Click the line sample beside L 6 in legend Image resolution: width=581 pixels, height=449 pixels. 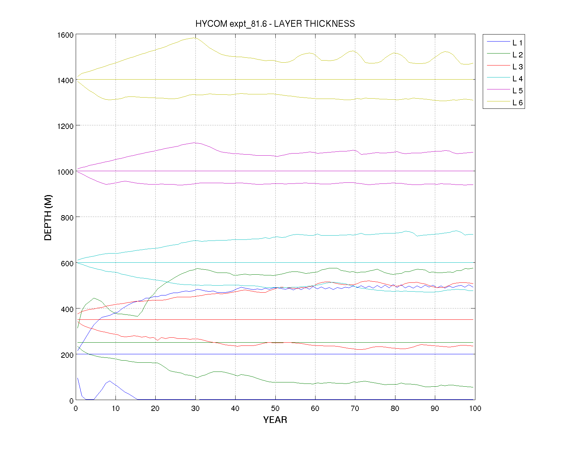(x=498, y=101)
